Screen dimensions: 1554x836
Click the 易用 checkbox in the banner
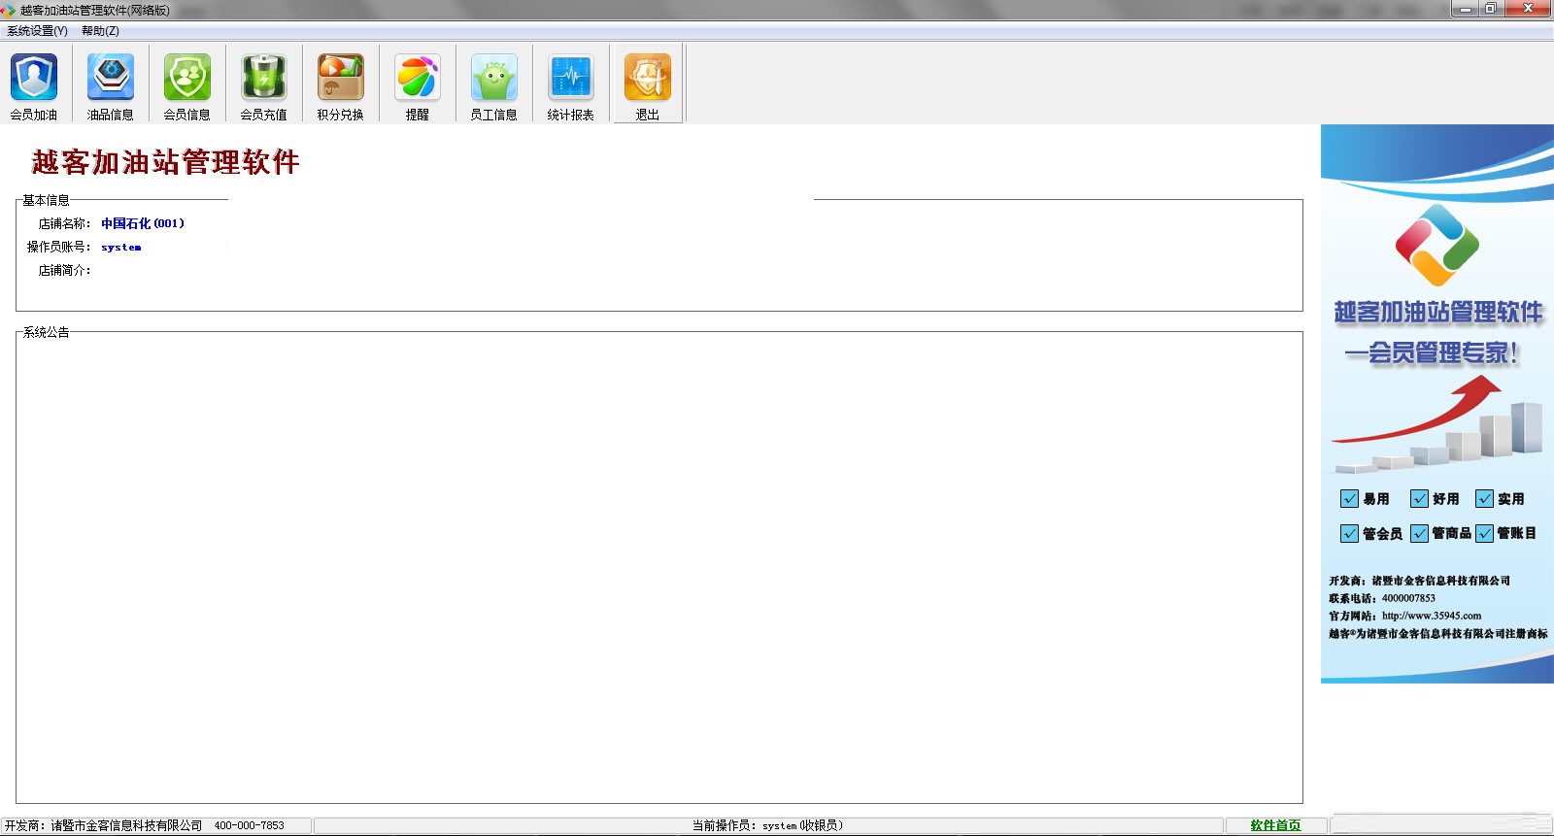click(x=1350, y=499)
